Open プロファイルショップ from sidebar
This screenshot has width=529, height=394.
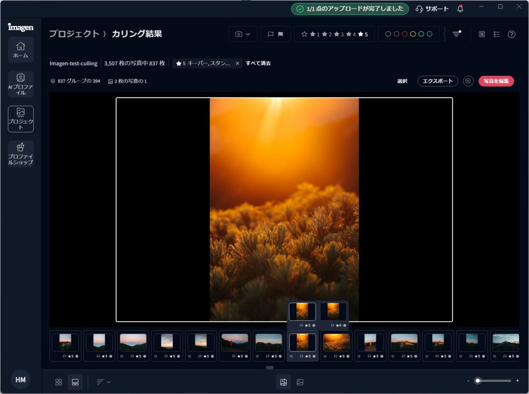click(21, 154)
